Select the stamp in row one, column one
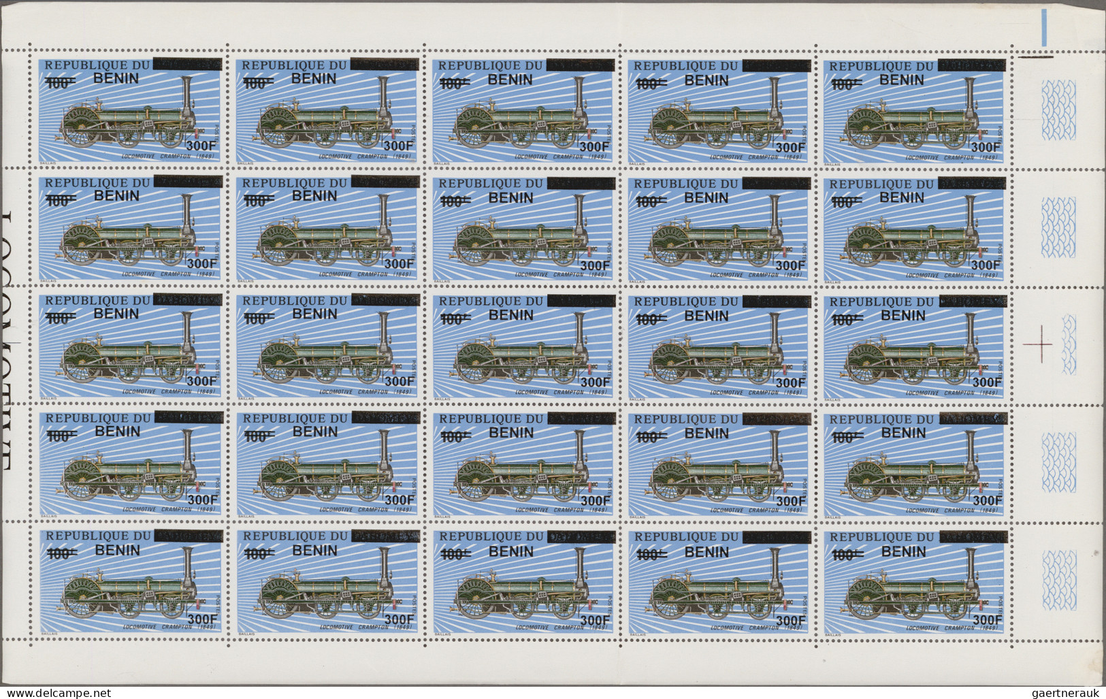 click(x=131, y=110)
